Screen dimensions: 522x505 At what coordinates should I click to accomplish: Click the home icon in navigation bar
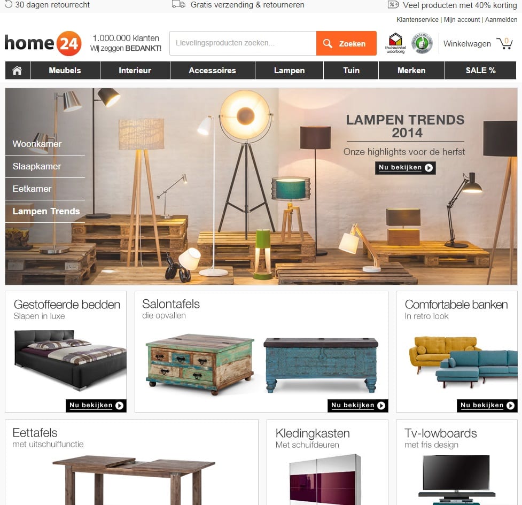(17, 70)
